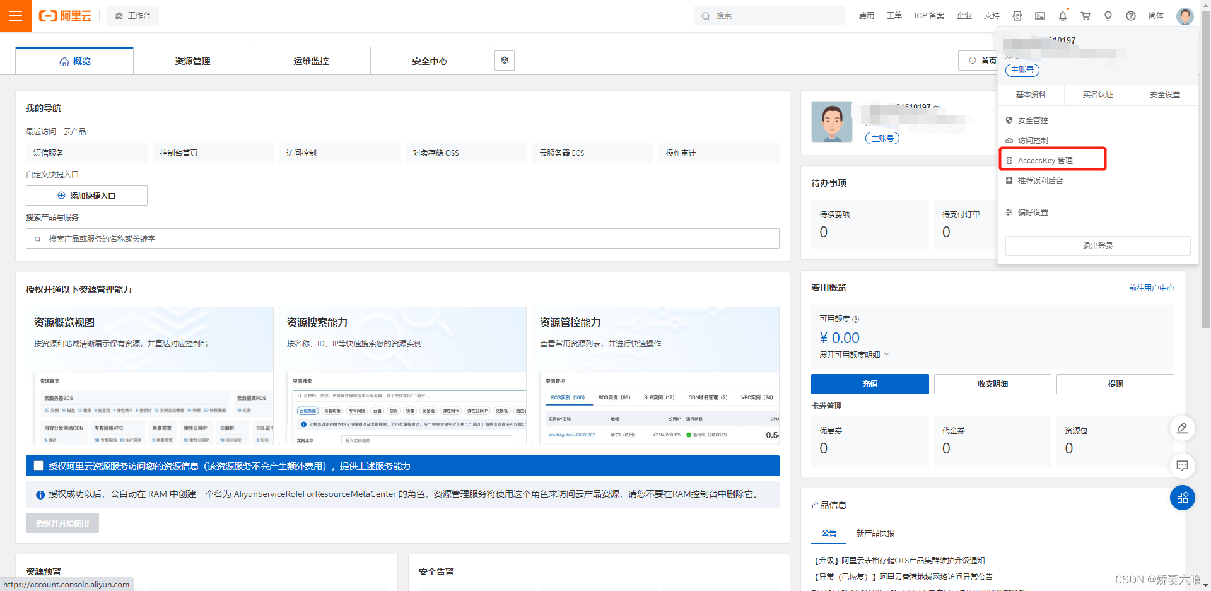The image size is (1211, 591).
Task: Switch to 新产品快报 tab
Action: [875, 534]
